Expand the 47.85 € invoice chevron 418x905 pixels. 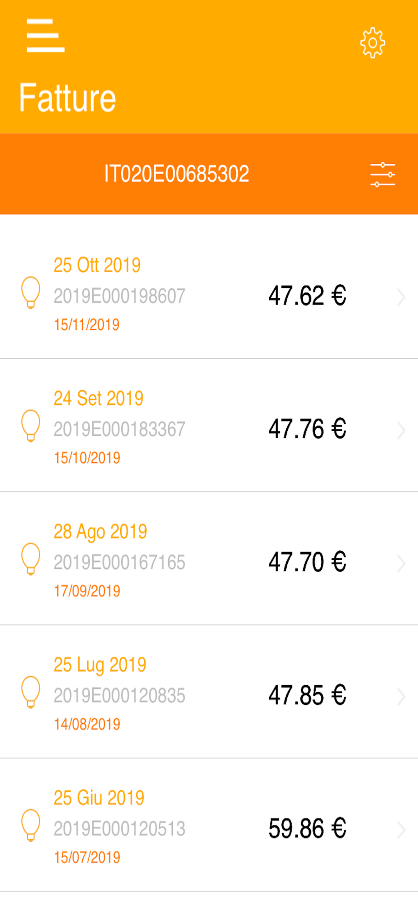click(x=401, y=696)
